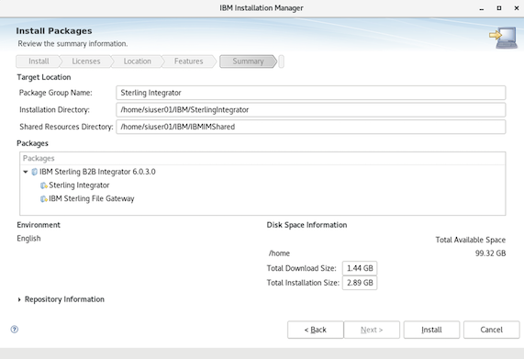Viewport: 524px width, 359px height.
Task: Click the Packages column header
Action: [x=262, y=159]
